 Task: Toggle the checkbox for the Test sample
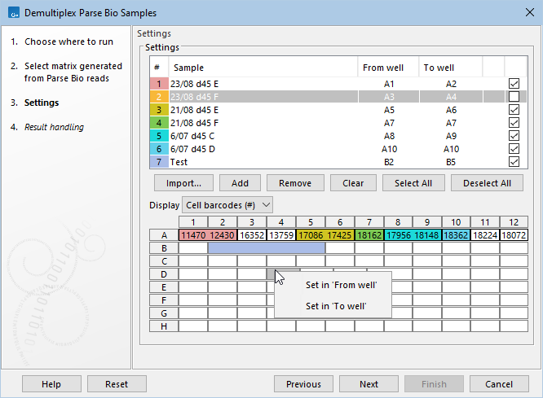(514, 162)
